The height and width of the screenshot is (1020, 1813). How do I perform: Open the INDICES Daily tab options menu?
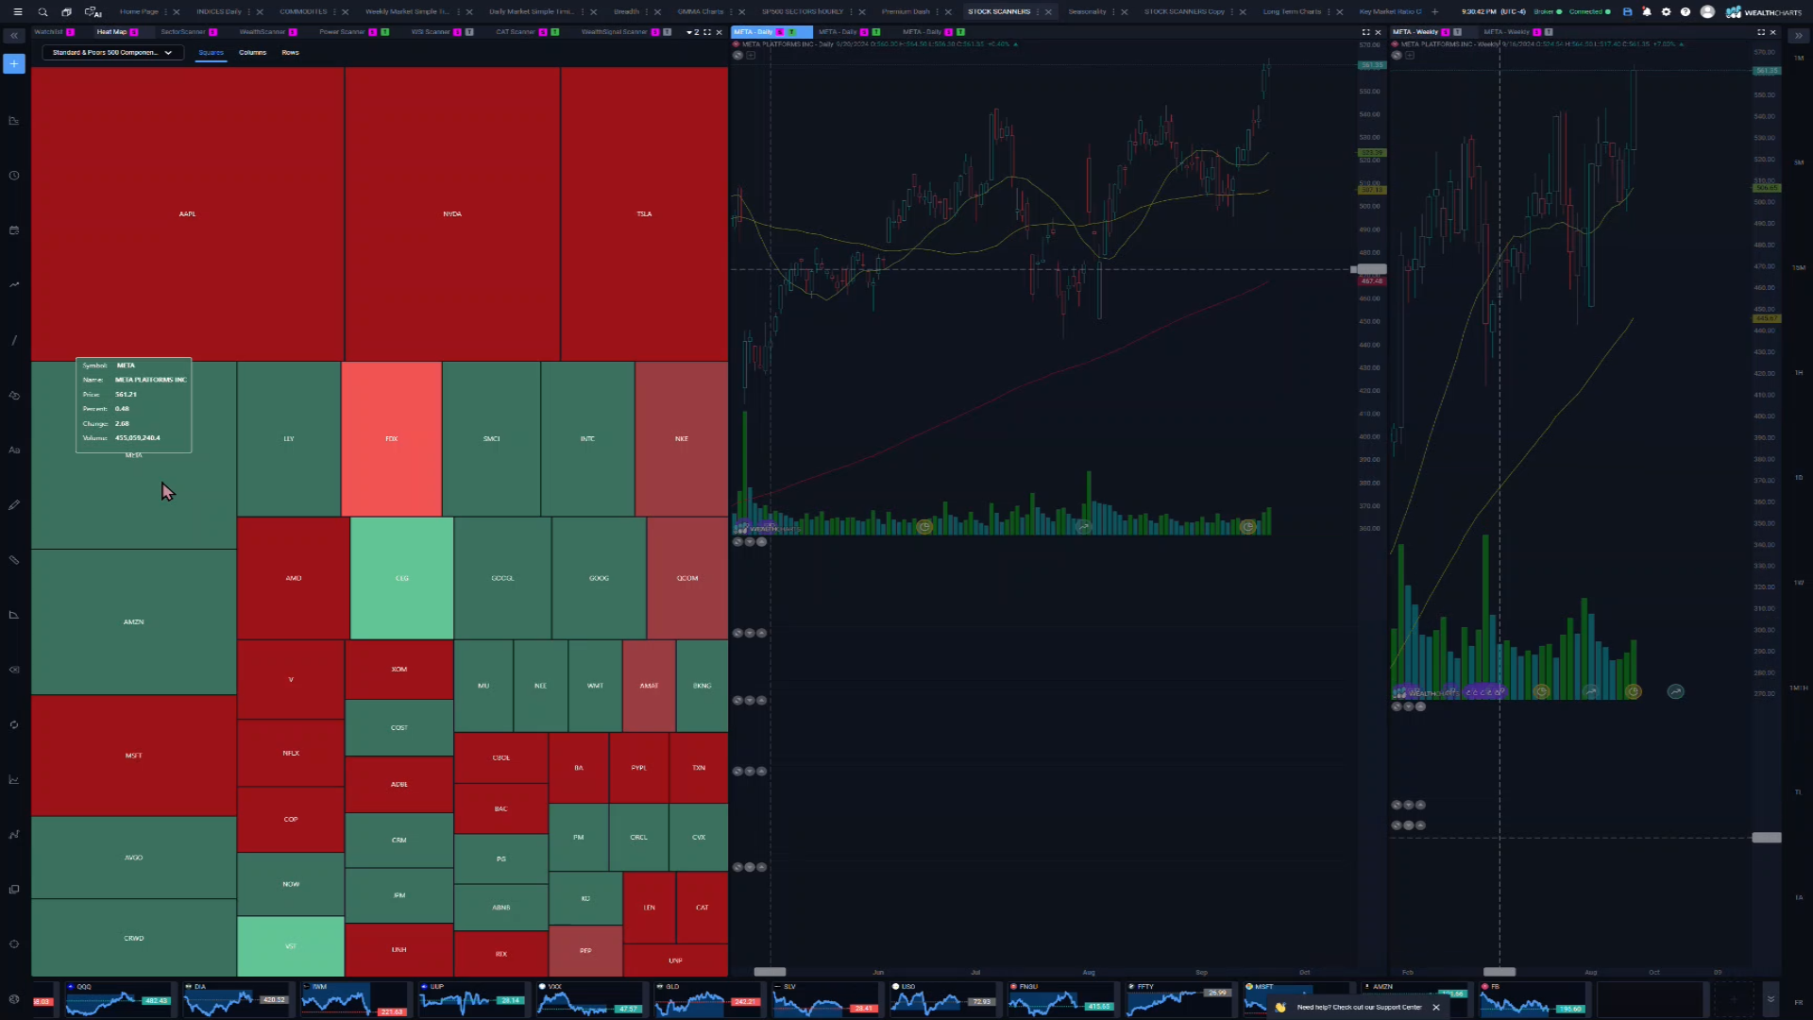(249, 11)
